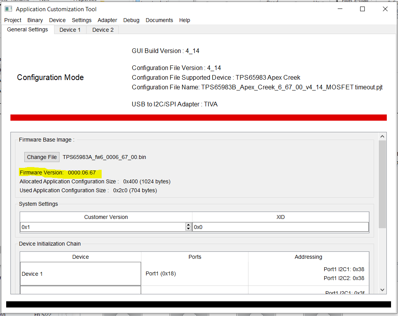Image resolution: width=398 pixels, height=316 pixels.
Task: Click the Configuration Mode heading
Action: click(x=50, y=77)
